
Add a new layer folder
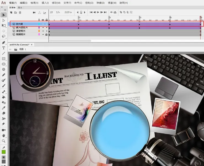pyautogui.click(x=15, y=12)
